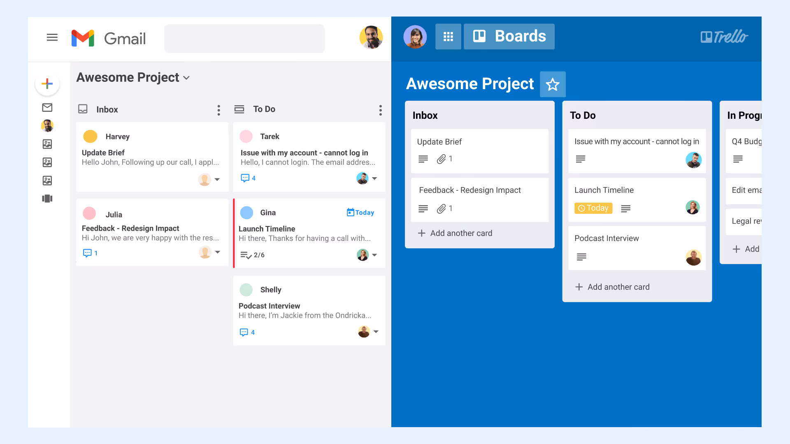Open the Gmail compose button
This screenshot has width=790, height=444.
[x=47, y=83]
